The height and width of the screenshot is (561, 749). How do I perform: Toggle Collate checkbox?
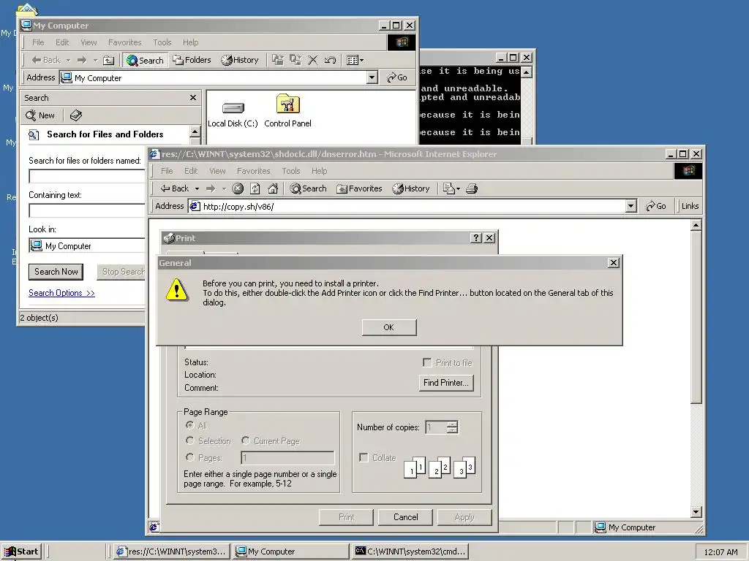364,457
